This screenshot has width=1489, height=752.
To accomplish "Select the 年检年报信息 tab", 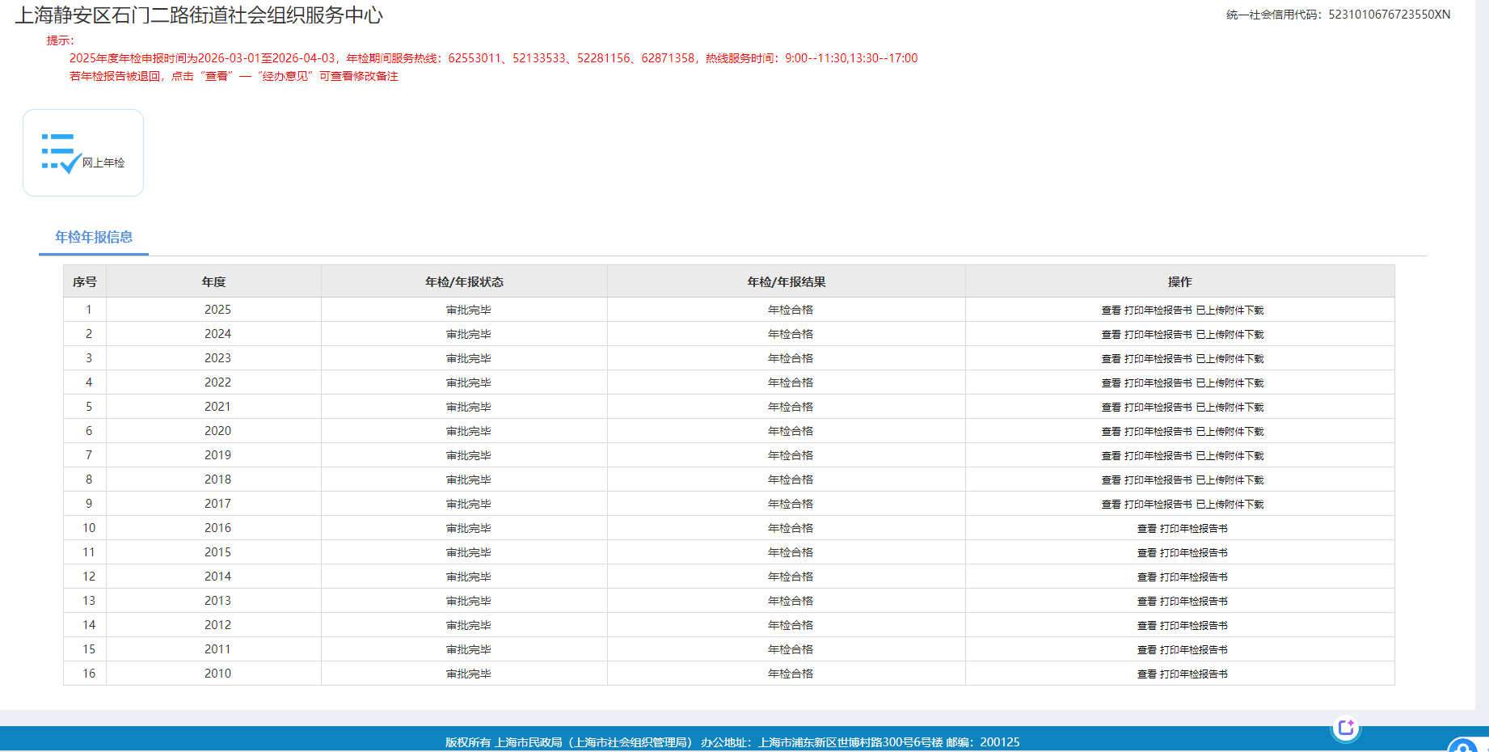I will (x=94, y=237).
